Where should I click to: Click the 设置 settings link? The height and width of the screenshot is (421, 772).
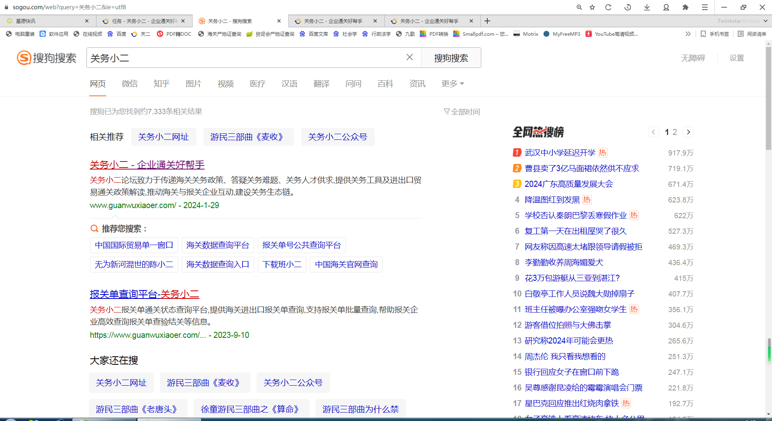pyautogui.click(x=737, y=58)
